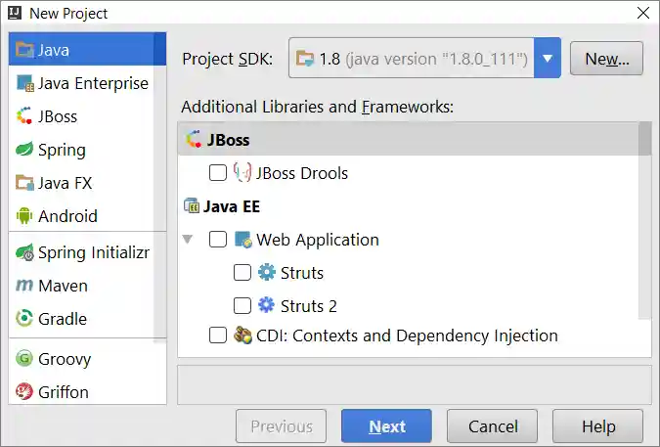This screenshot has width=660, height=447.
Task: Click the Android icon in the project list
Action: (x=24, y=216)
